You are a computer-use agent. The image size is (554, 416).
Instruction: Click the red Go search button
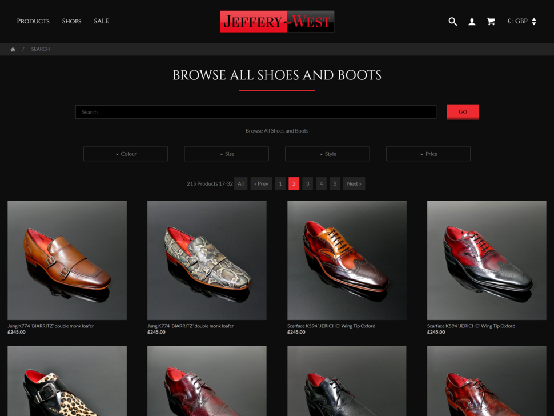point(463,111)
